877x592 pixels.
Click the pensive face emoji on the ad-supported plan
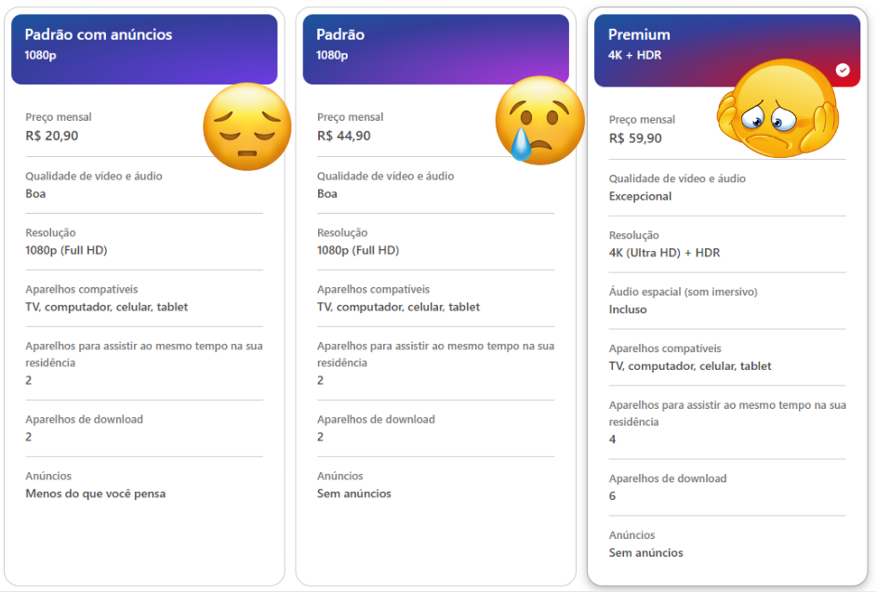pyautogui.click(x=246, y=126)
